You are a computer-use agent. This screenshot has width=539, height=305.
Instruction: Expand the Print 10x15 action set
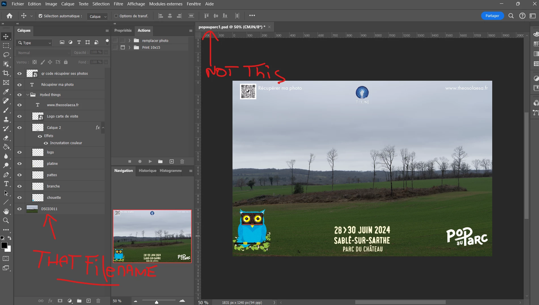click(x=129, y=47)
